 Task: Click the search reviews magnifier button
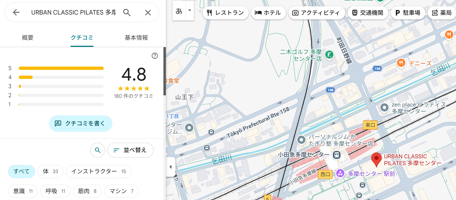98,150
